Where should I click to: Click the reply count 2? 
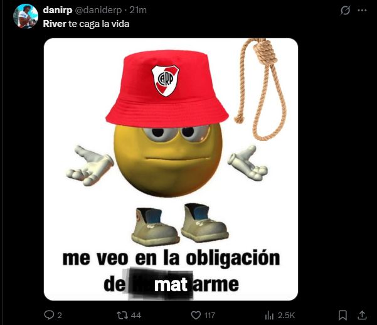[60, 315]
